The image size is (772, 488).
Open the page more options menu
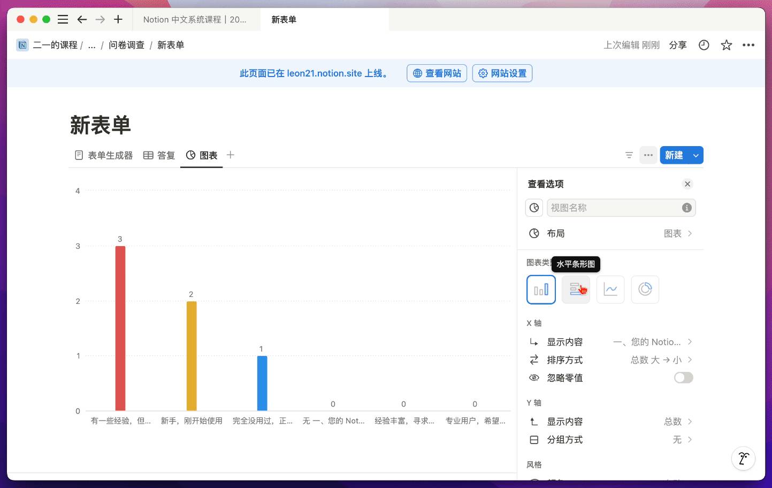coord(748,45)
